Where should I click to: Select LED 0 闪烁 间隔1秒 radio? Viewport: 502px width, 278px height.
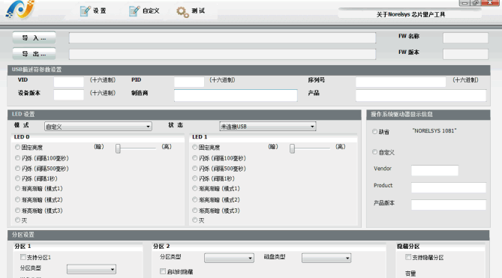pyautogui.click(x=17, y=178)
